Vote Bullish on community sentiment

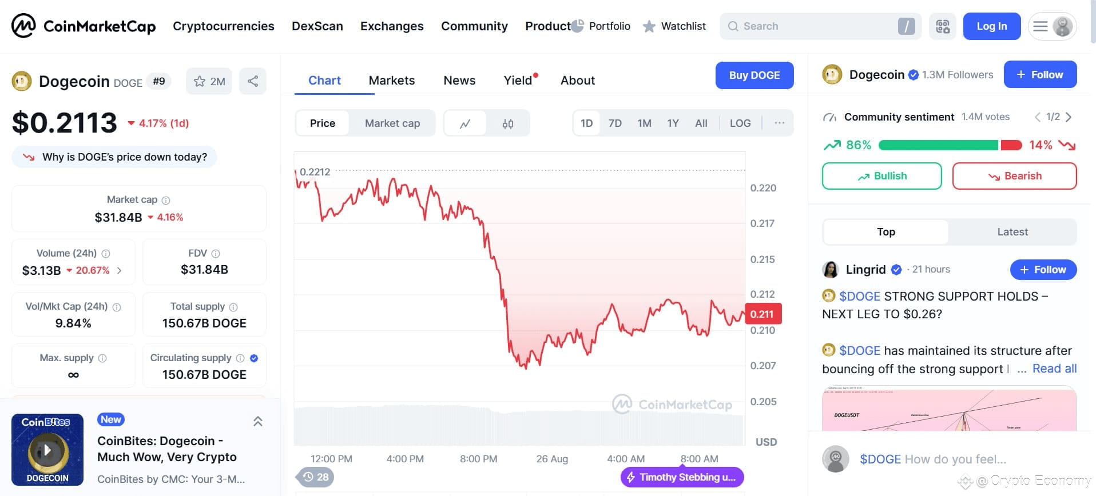882,176
